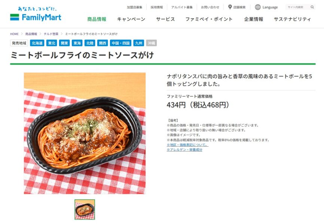Click the 加盟店募集 link
Screen dimensions: 324x224
pos(135,7)
